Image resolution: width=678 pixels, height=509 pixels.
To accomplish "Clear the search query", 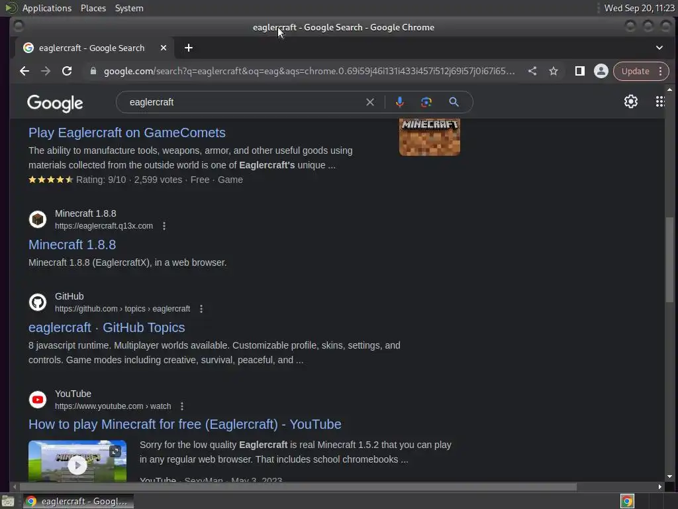I will [x=370, y=102].
